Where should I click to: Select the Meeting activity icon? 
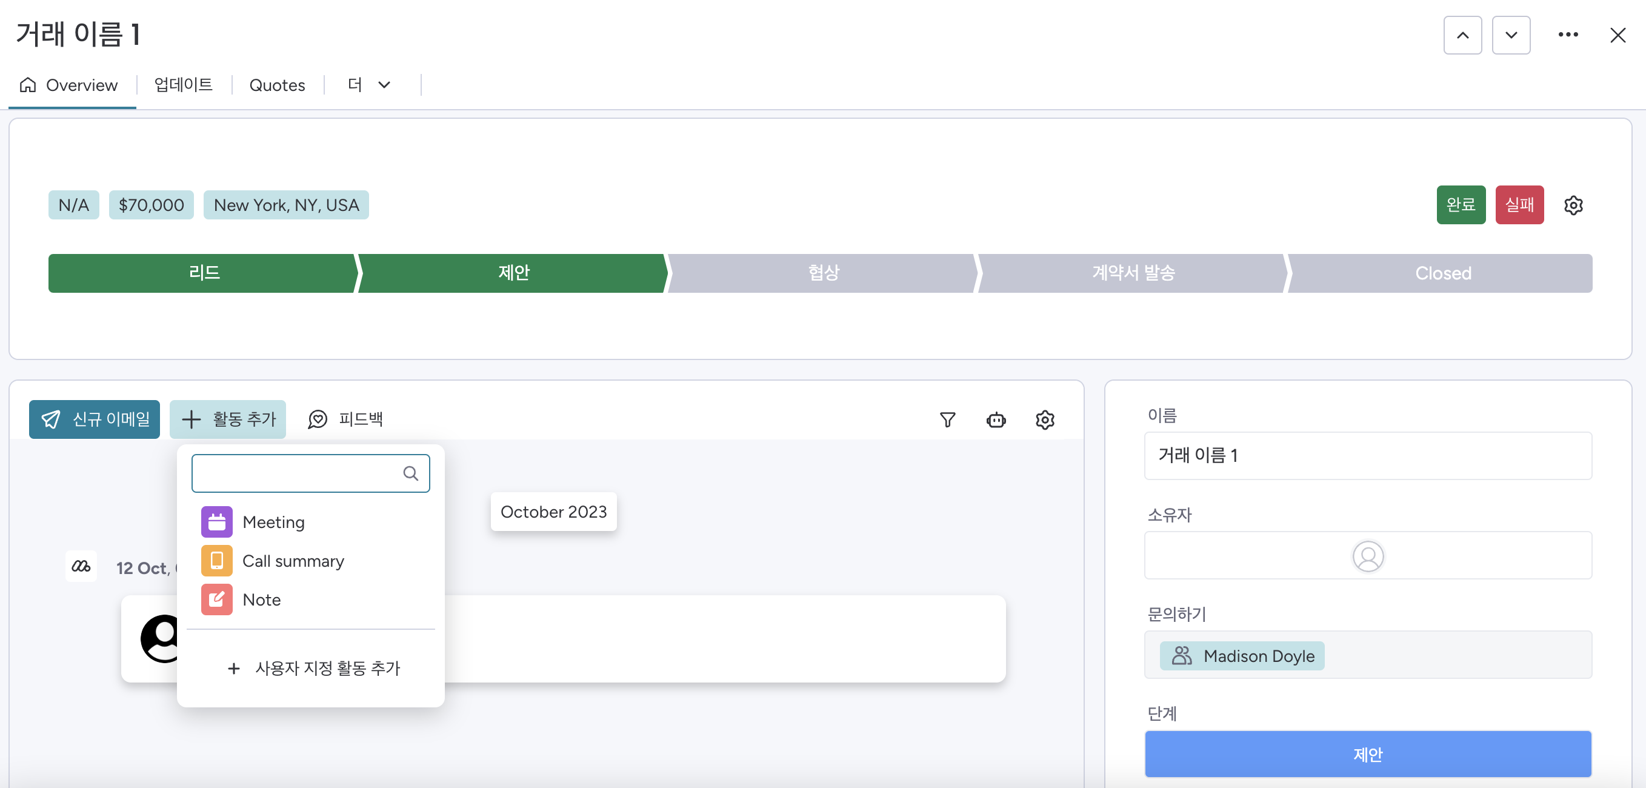pyautogui.click(x=216, y=521)
